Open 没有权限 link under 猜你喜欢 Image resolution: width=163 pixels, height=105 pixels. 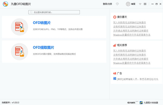coord(130,27)
